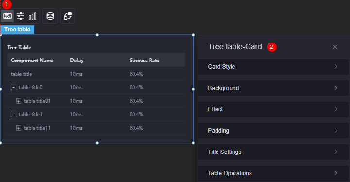
Task: Click the Delay column header
Action: click(77, 61)
